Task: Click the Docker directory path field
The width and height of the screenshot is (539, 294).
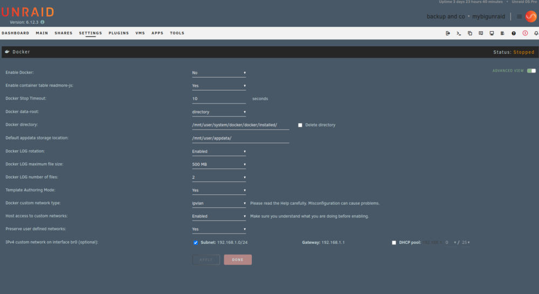Action: [x=240, y=125]
